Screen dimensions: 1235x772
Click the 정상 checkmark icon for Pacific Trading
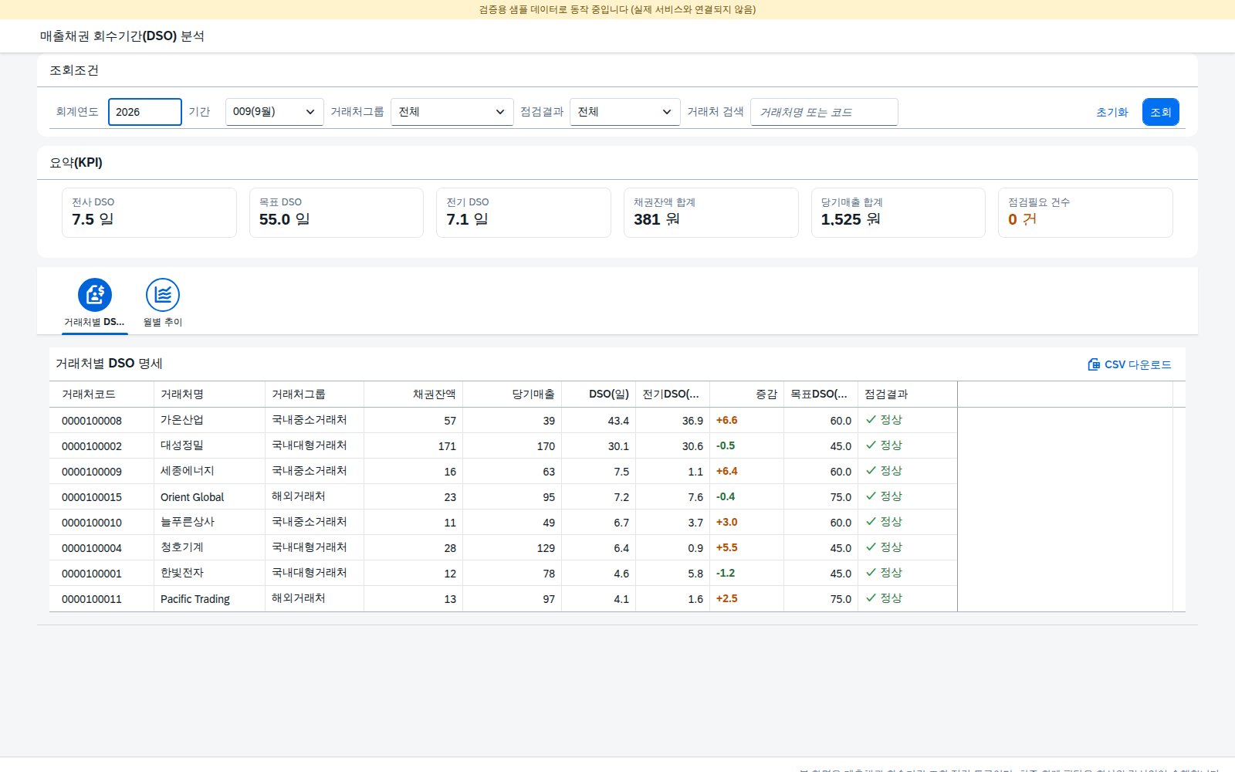(x=871, y=598)
